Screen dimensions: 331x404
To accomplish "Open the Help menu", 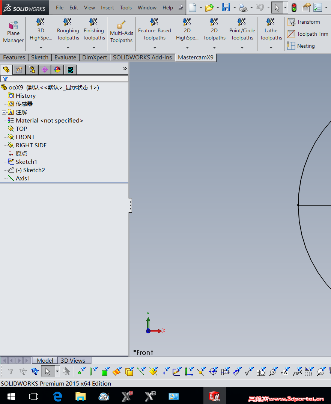I will (167, 8).
